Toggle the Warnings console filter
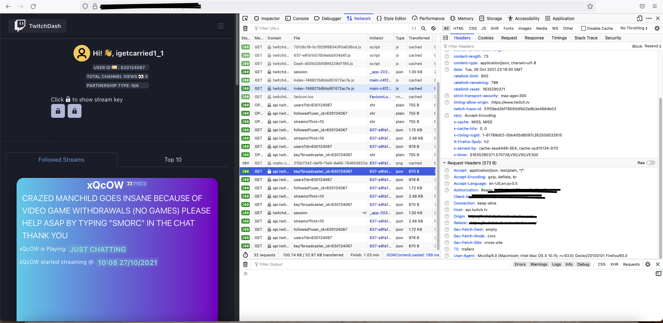663x323 pixels. 539,264
